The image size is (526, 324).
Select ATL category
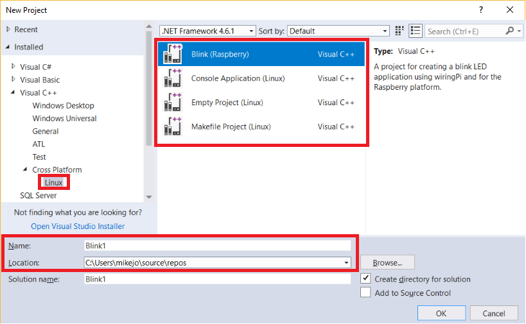pyautogui.click(x=39, y=144)
